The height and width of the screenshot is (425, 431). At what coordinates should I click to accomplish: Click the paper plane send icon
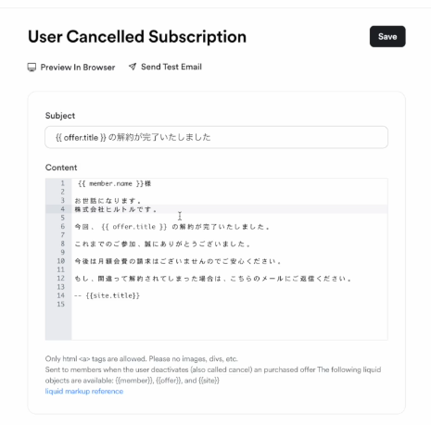133,67
